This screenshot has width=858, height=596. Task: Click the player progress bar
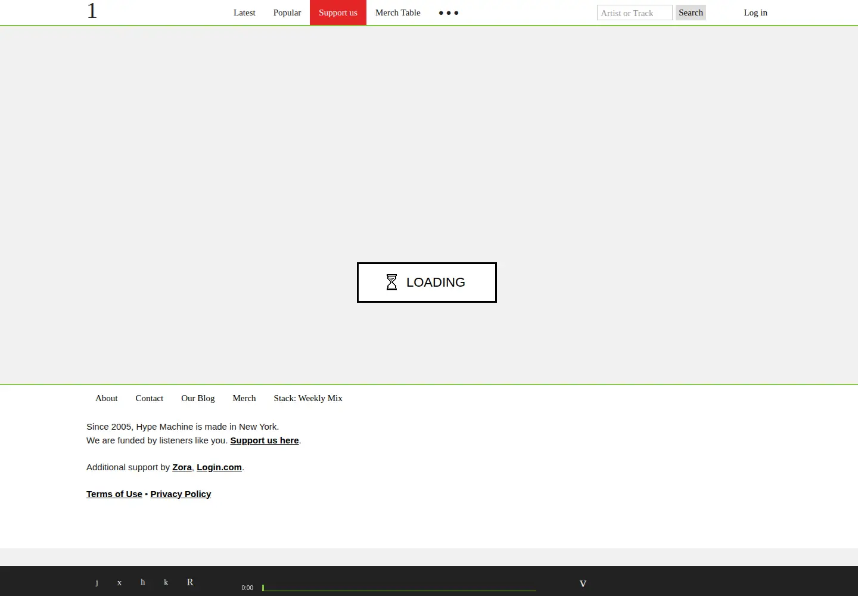[399, 588]
